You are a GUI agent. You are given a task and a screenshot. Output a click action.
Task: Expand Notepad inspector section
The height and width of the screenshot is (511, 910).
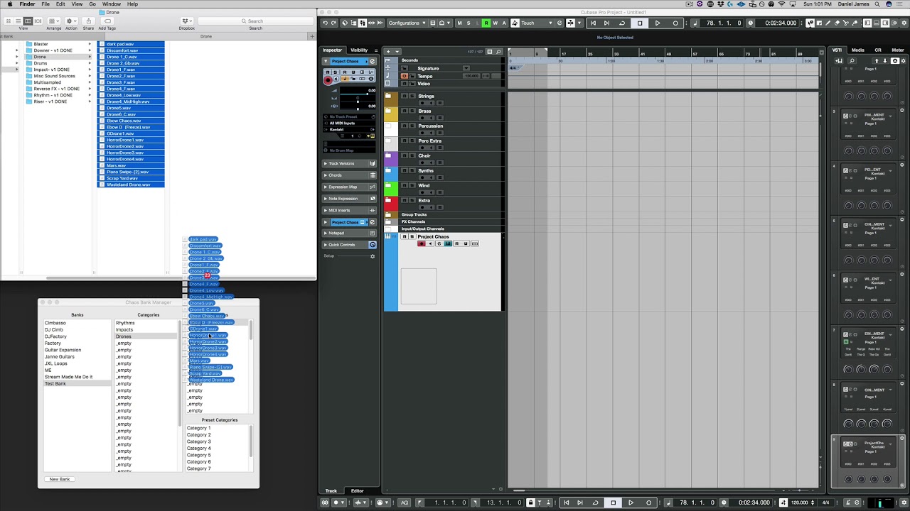[350, 233]
